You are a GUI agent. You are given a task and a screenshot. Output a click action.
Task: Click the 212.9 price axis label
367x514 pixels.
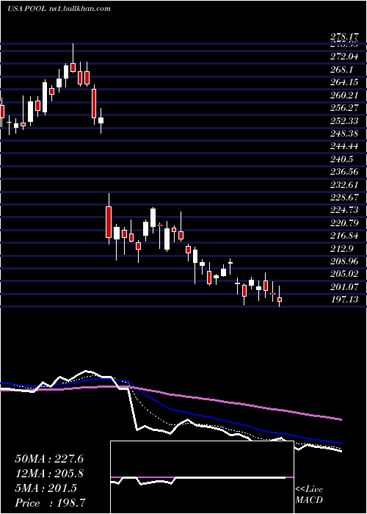pyautogui.click(x=342, y=250)
